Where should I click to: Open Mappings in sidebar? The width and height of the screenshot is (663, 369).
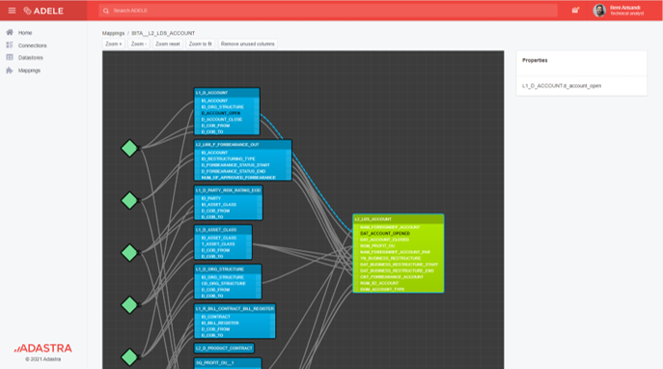[29, 71]
